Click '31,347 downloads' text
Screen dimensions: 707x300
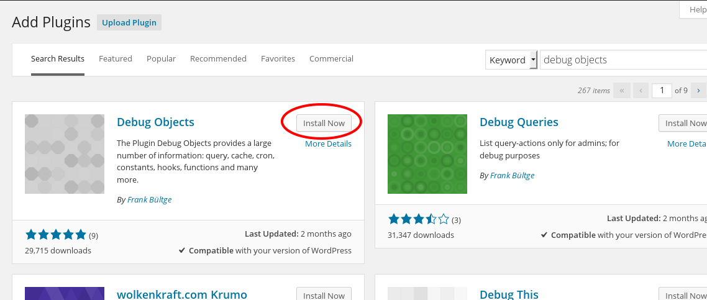tap(421, 235)
